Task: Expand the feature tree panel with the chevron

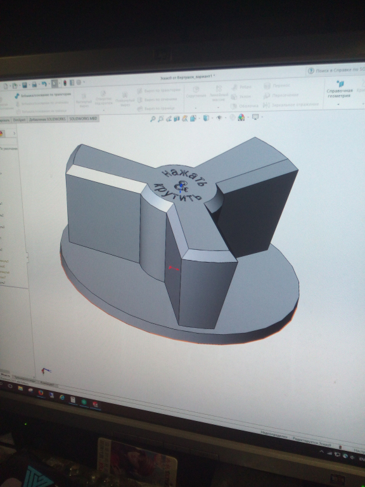Action: [15, 133]
